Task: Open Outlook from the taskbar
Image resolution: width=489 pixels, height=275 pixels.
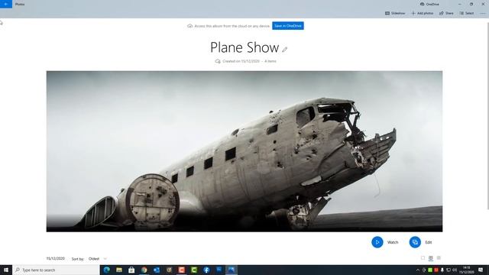Action: point(157,270)
